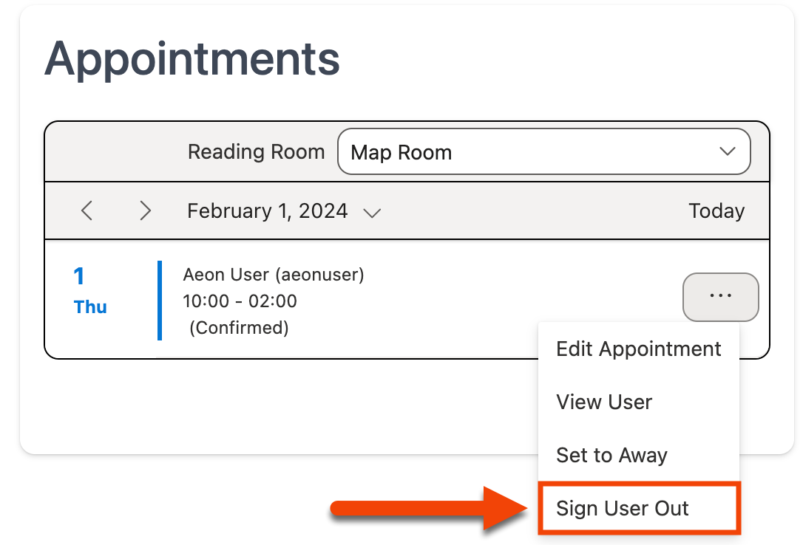
Task: Select the blue day number 1
Action: tap(79, 277)
